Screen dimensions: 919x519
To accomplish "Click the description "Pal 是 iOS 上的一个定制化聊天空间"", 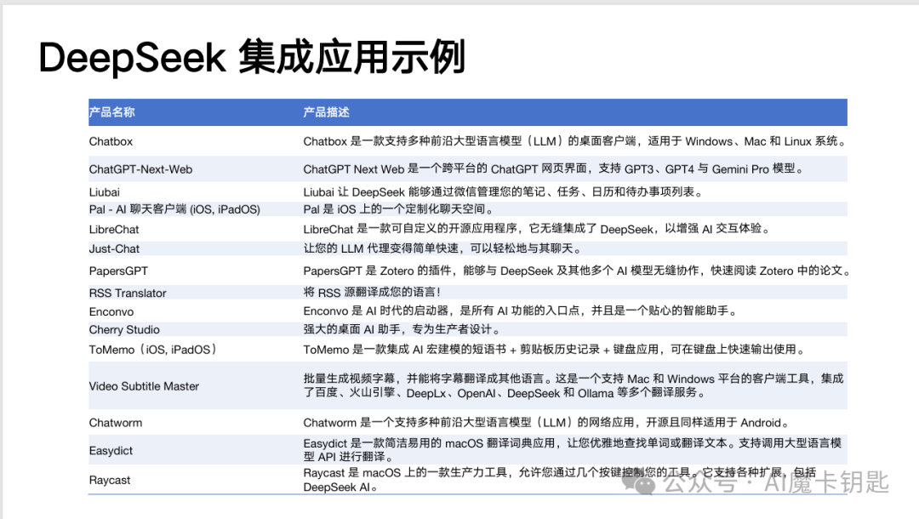I will click(x=400, y=209).
